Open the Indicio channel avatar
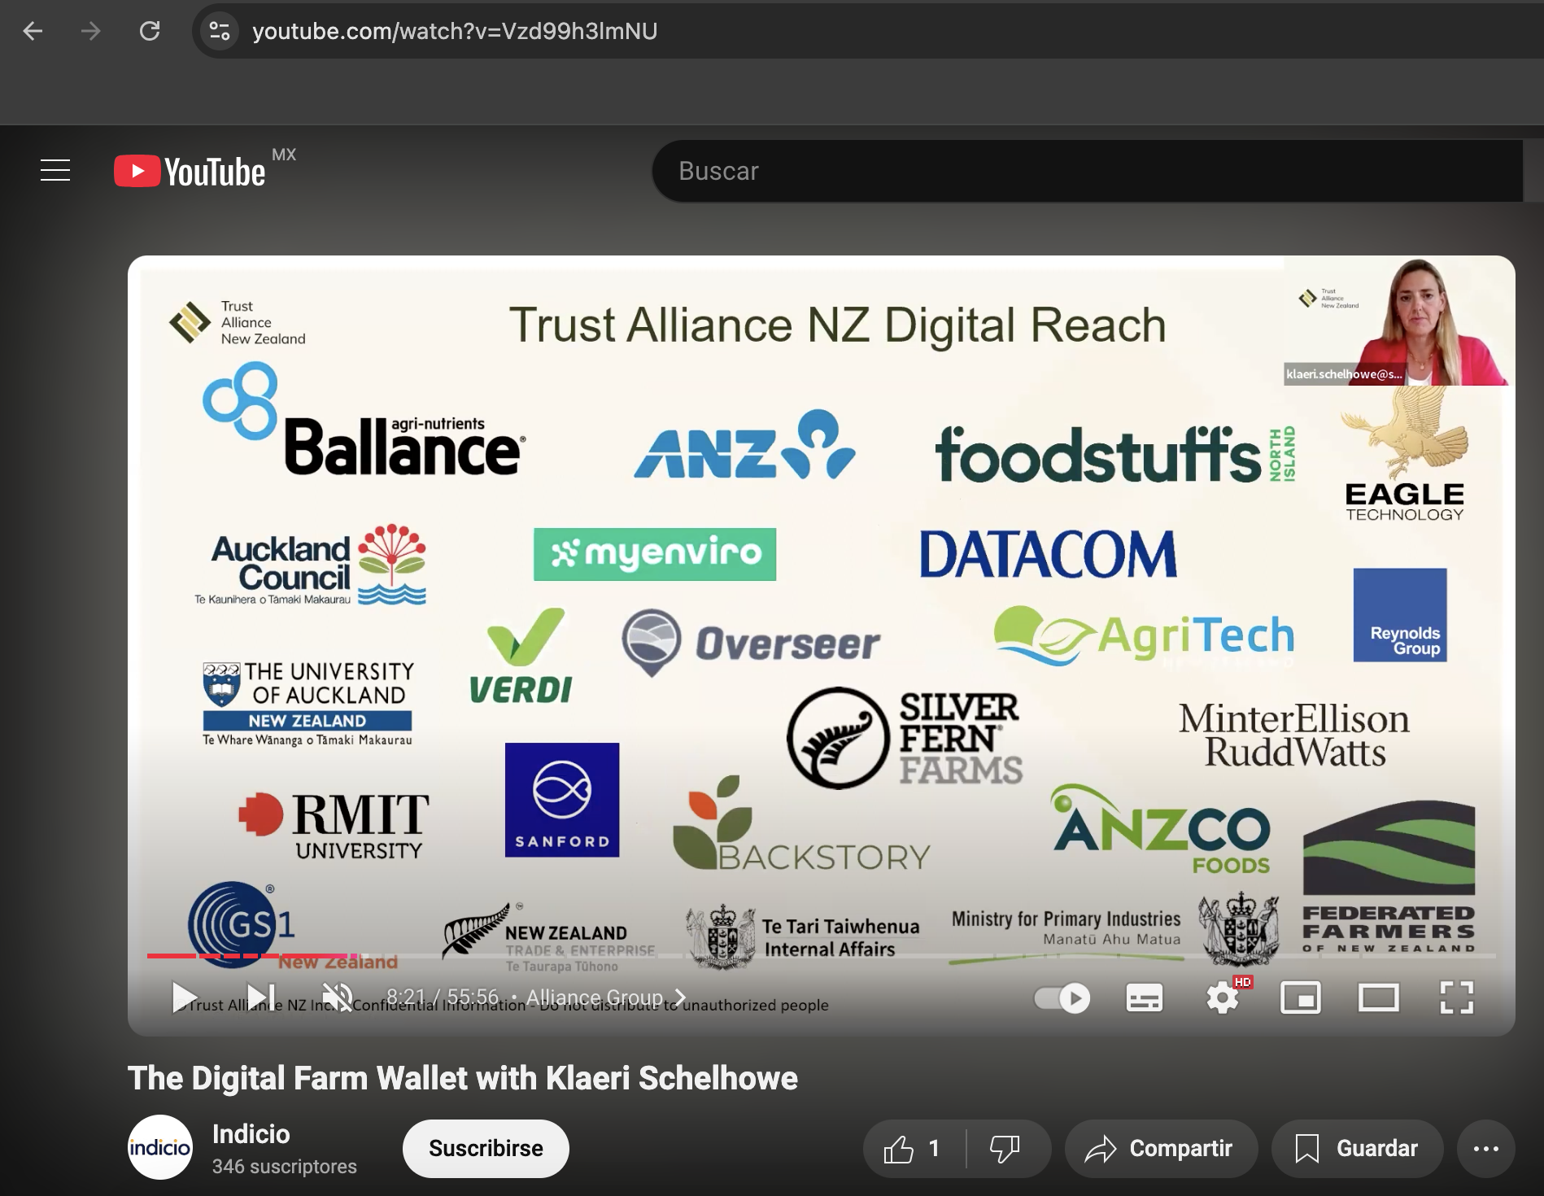The height and width of the screenshot is (1196, 1544). 160,1147
